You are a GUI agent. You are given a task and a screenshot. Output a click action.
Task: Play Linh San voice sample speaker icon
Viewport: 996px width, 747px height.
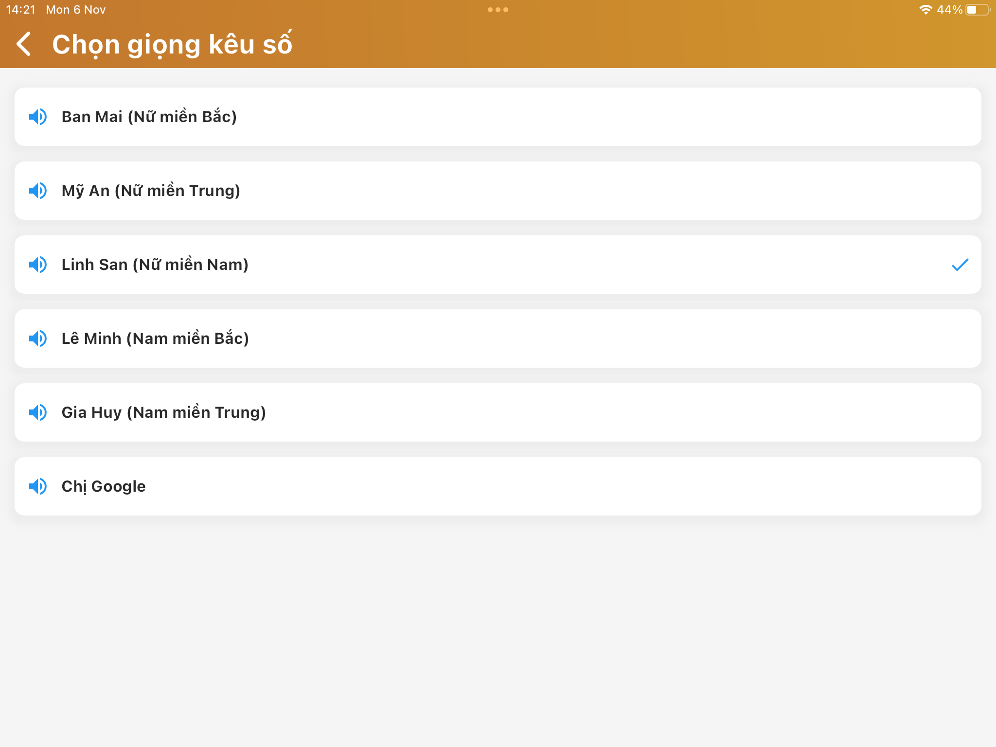click(x=38, y=265)
